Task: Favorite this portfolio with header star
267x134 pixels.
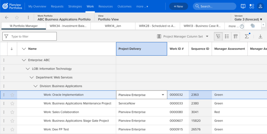Action: point(17,17)
